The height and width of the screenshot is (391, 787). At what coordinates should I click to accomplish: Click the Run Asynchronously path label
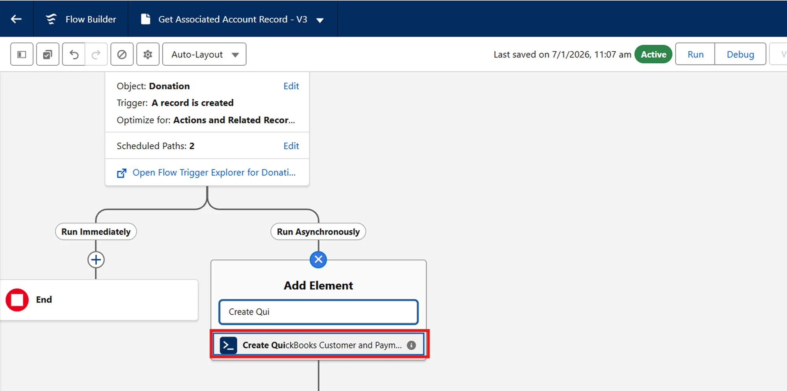coord(318,231)
